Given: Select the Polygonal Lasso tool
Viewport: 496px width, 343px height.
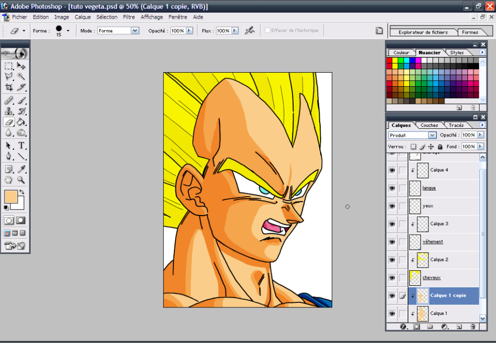Looking at the screenshot, I should (9, 76).
